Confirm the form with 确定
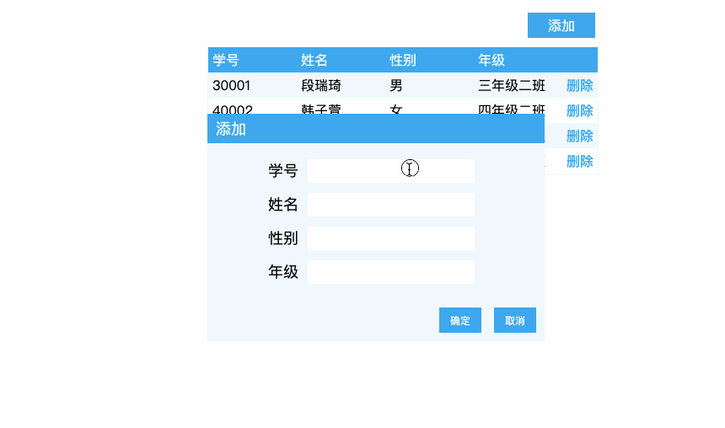725x428 pixels. click(460, 320)
